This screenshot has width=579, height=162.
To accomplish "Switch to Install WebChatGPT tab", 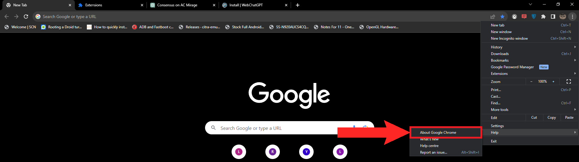I will (x=255, y=5).
